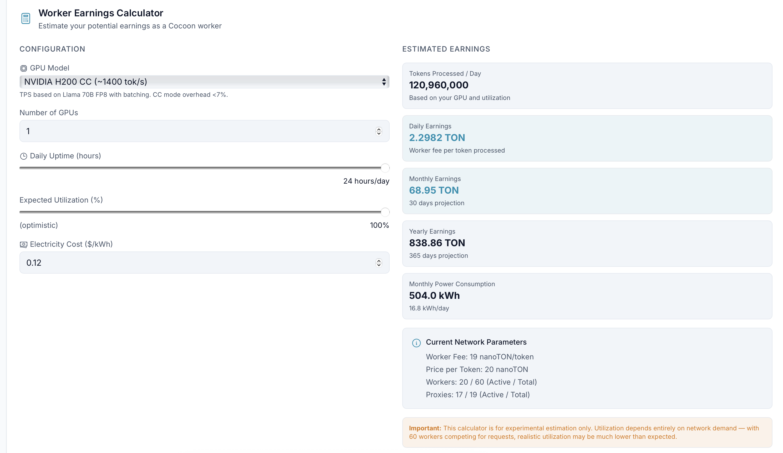Screen dimensions: 783x453
Task: Click the Monthly Earnings 68.95 TON value
Action: coord(434,190)
